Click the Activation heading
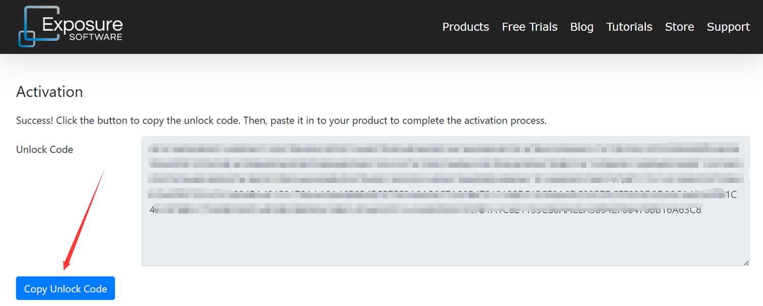Screen dimensions: 763x306 tap(49, 92)
